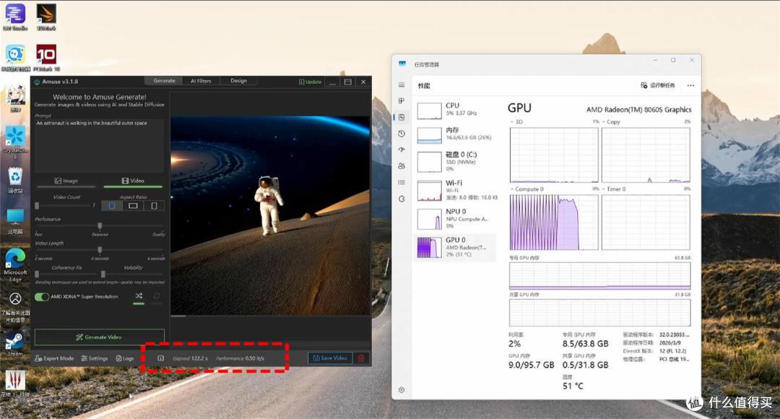Image resolution: width=780 pixels, height=419 pixels.
Task: Open Services icon in Task Manager sidebar
Action: point(402,199)
